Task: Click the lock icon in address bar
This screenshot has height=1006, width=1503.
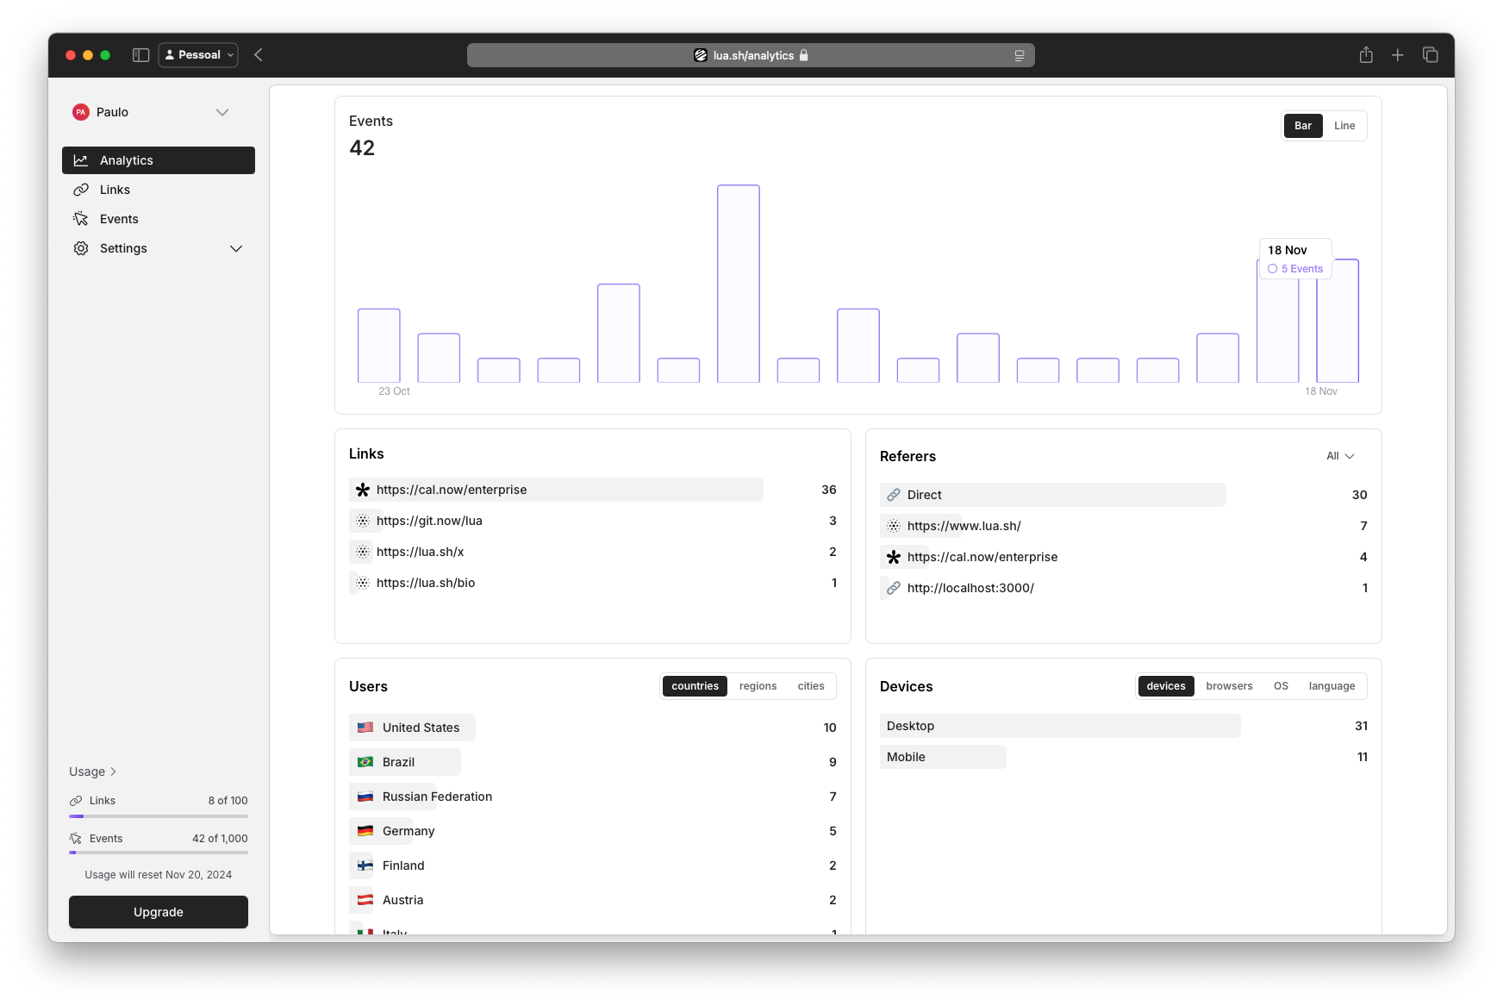Action: (x=804, y=55)
